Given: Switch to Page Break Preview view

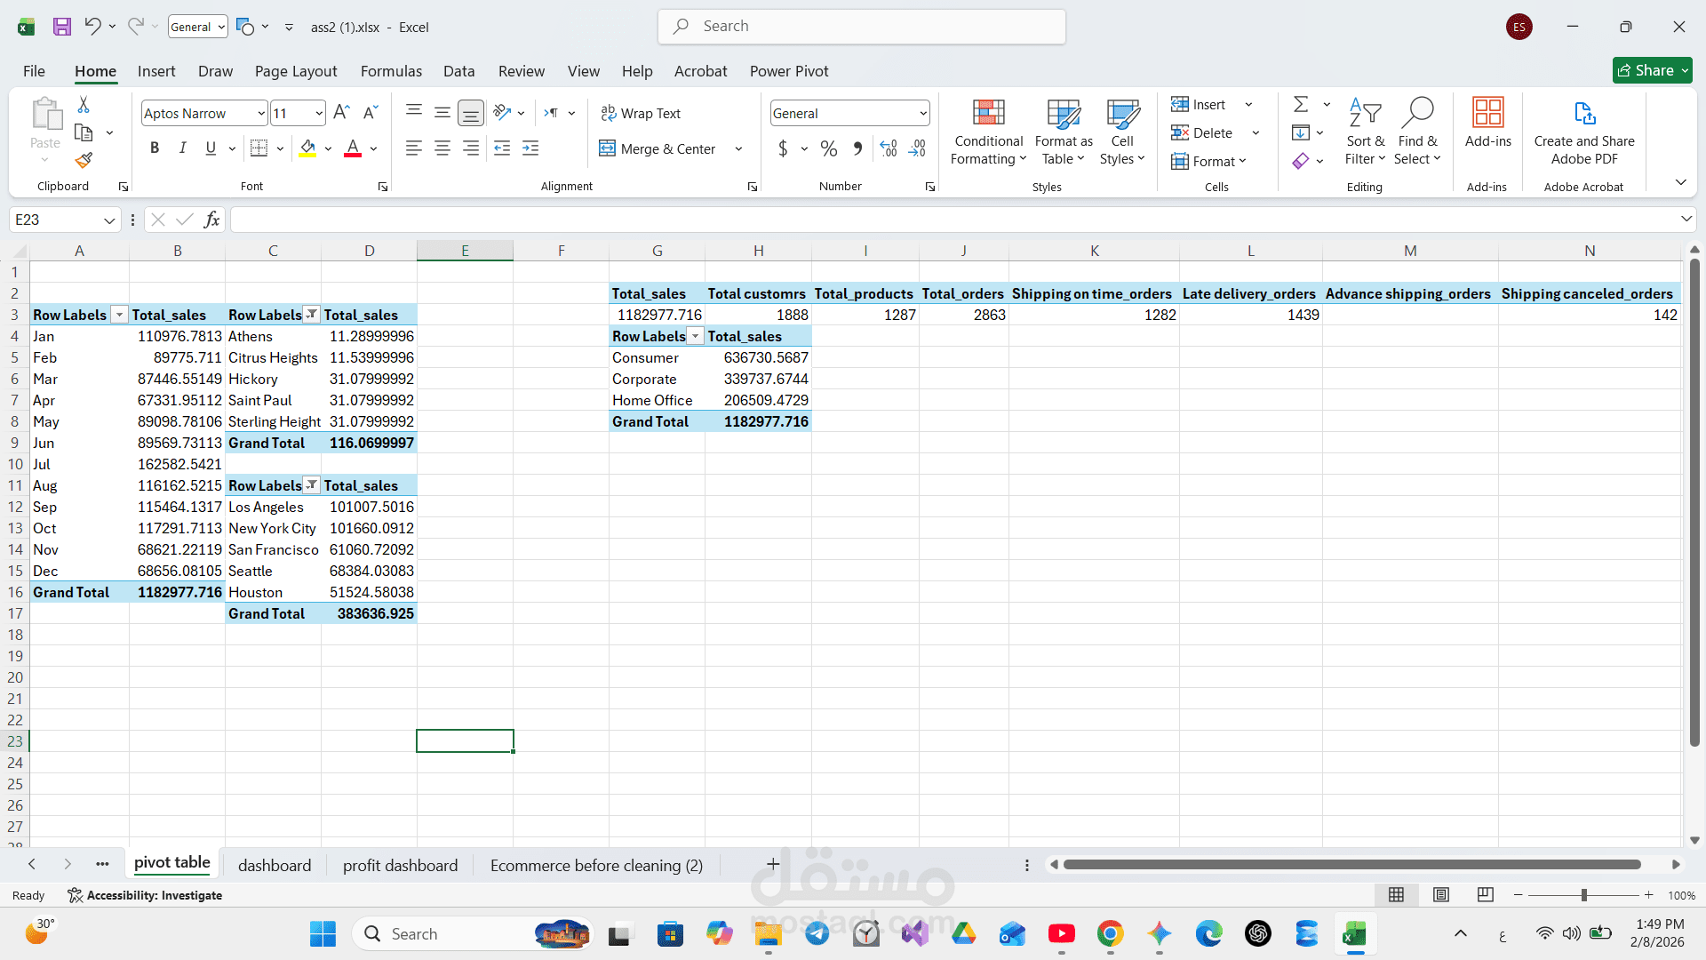Looking at the screenshot, I should (x=1485, y=895).
